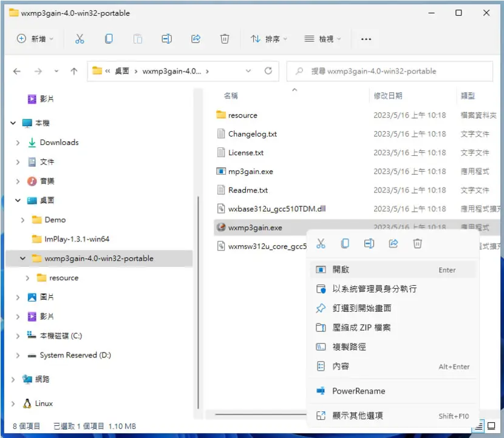Refresh the current folder view

268,70
